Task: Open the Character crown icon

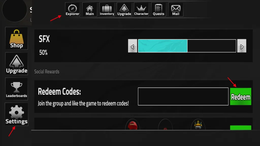Action: (141, 10)
